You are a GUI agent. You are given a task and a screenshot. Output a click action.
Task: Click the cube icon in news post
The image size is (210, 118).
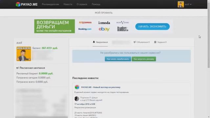(x=77, y=87)
